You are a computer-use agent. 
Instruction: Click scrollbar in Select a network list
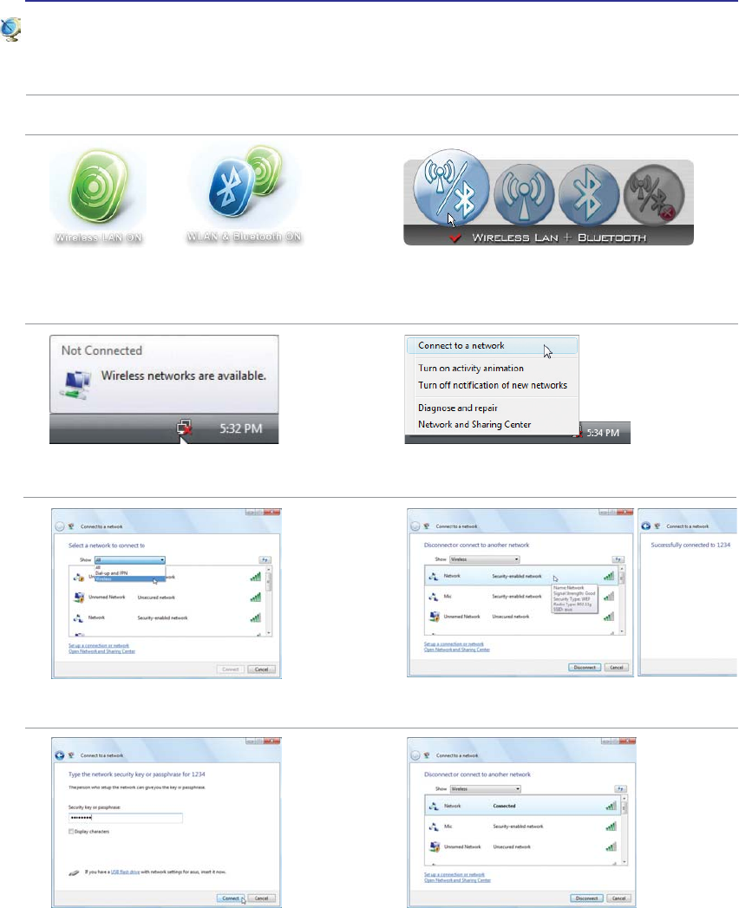click(268, 602)
